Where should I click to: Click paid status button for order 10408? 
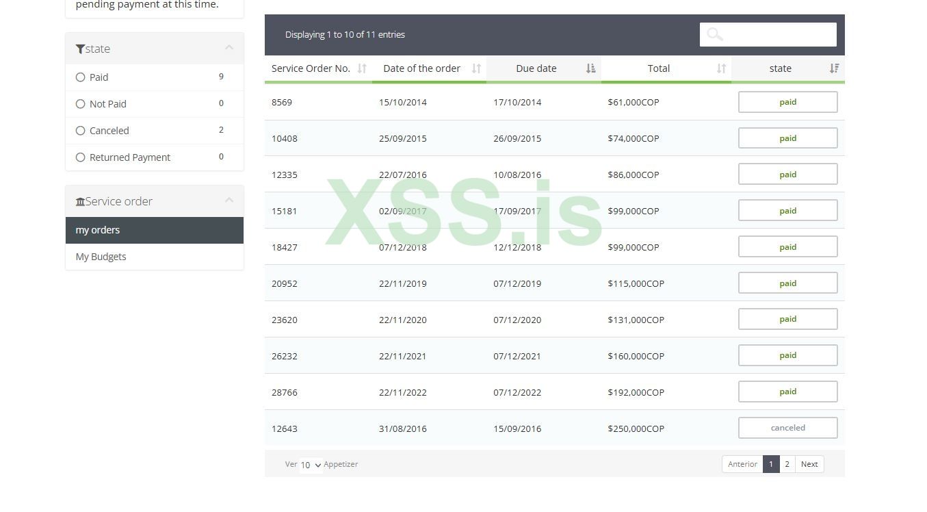tap(788, 138)
